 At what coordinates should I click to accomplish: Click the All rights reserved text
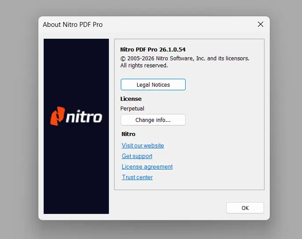tap(144, 66)
